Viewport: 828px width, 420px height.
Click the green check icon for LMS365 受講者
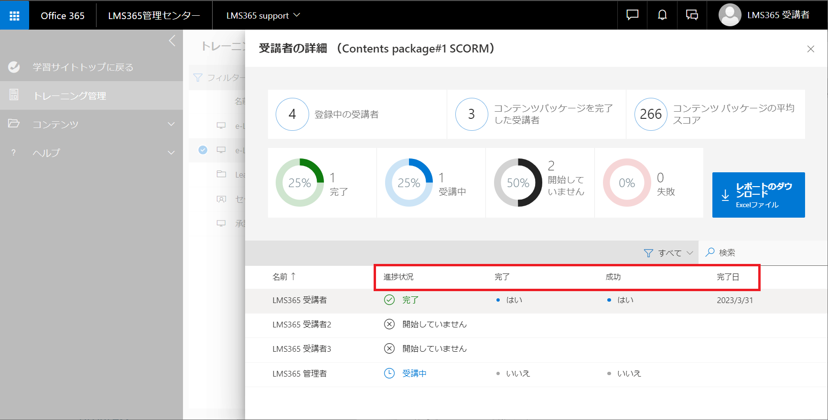pos(389,300)
